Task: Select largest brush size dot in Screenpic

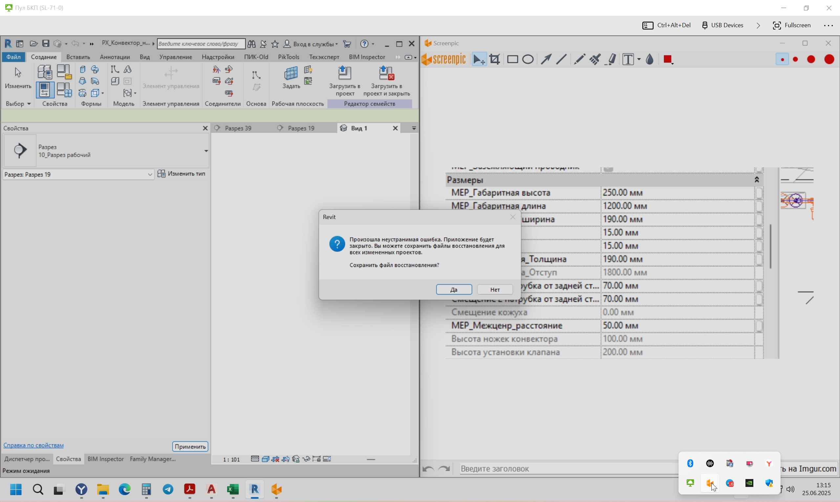Action: tap(829, 60)
